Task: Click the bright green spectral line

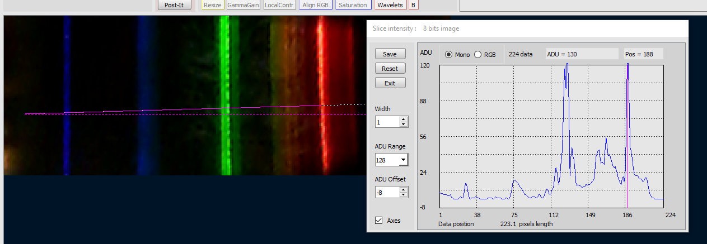Action: pyautogui.click(x=225, y=95)
